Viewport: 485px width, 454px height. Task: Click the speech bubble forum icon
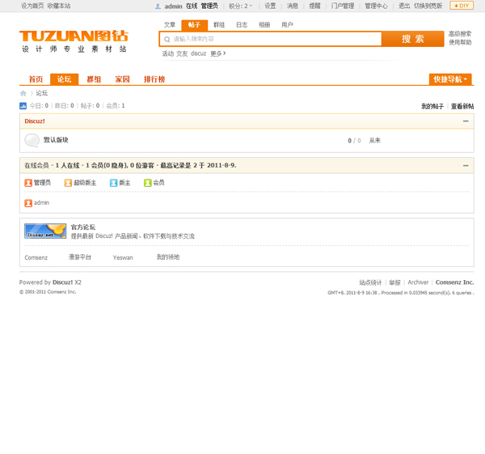tap(32, 140)
